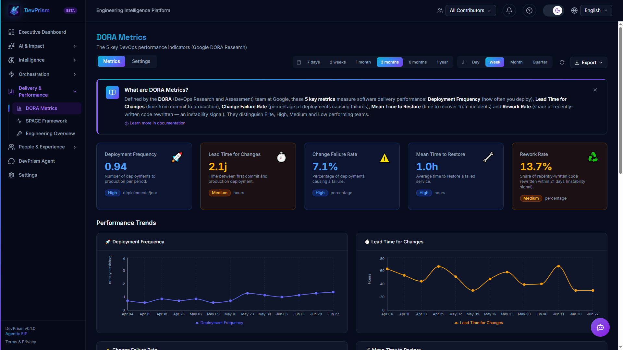
Task: Select 1 year time range
Action: click(442, 62)
